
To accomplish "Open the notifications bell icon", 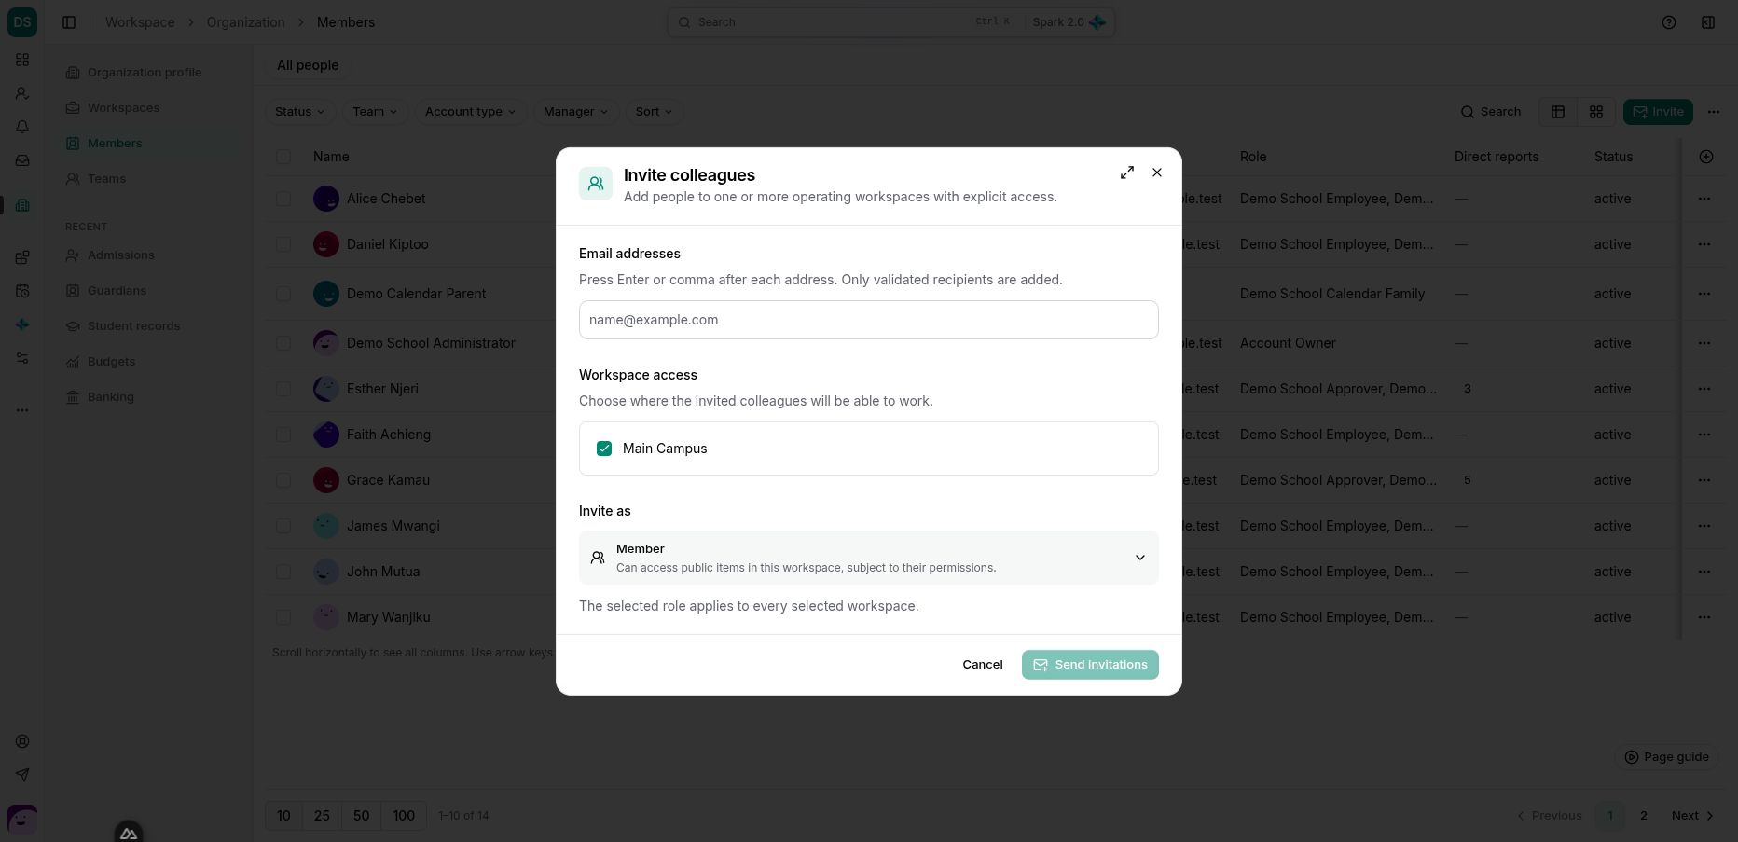I will [22, 127].
